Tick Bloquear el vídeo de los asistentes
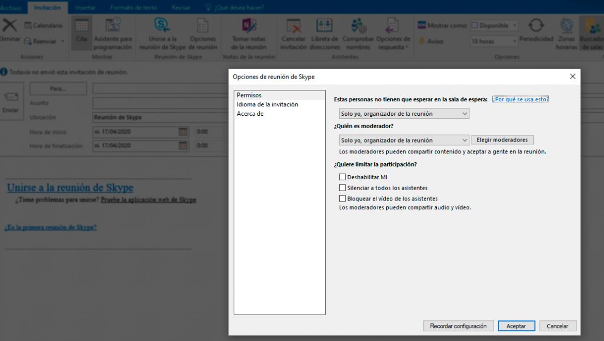The height and width of the screenshot is (341, 604). pyautogui.click(x=342, y=198)
